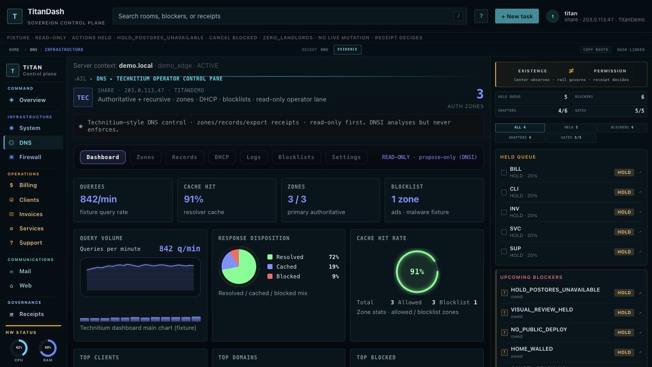Click the titan user avatar
The width and height of the screenshot is (652, 367).
(x=553, y=16)
